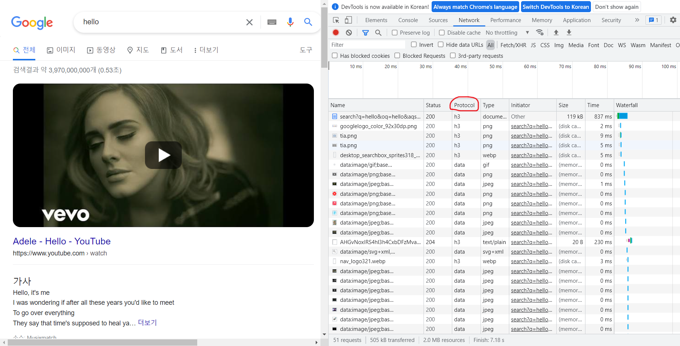
Task: Filter requests by CSS
Action: click(545, 45)
